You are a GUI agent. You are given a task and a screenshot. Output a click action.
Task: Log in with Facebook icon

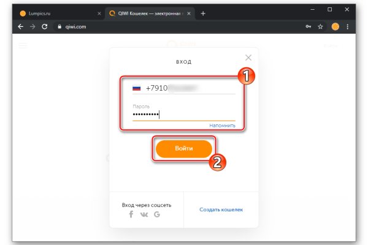click(131, 214)
